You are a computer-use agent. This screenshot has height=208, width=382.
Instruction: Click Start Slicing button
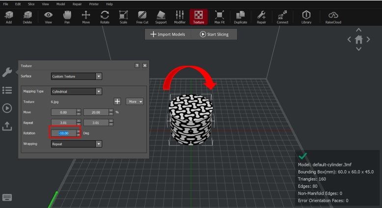[x=214, y=34]
